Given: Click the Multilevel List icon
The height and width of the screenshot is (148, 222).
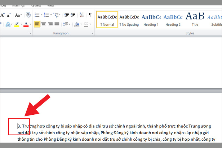Looking at the screenshot, I should click(x=57, y=15).
